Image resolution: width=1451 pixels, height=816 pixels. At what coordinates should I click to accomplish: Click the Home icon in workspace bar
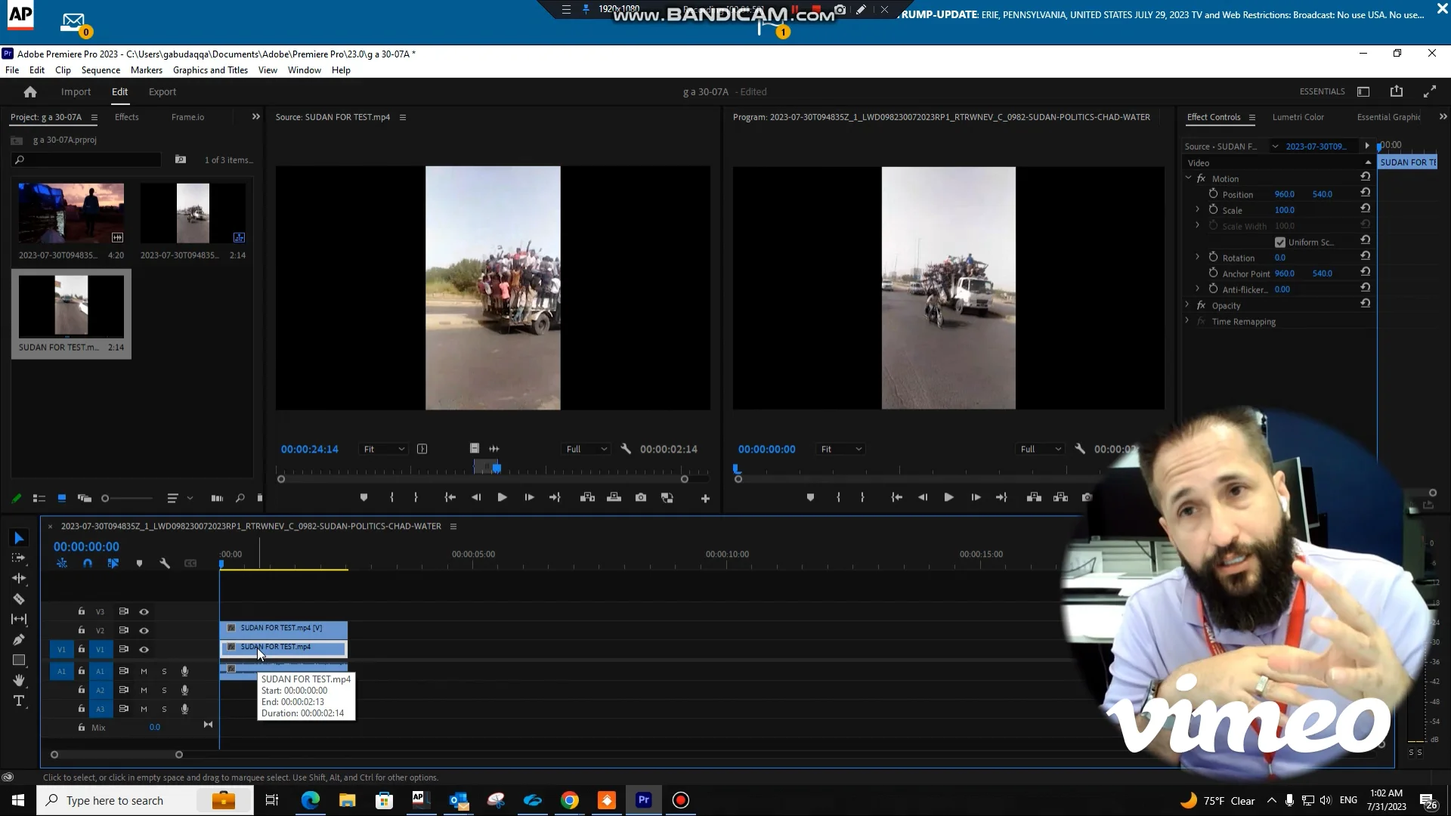(30, 92)
